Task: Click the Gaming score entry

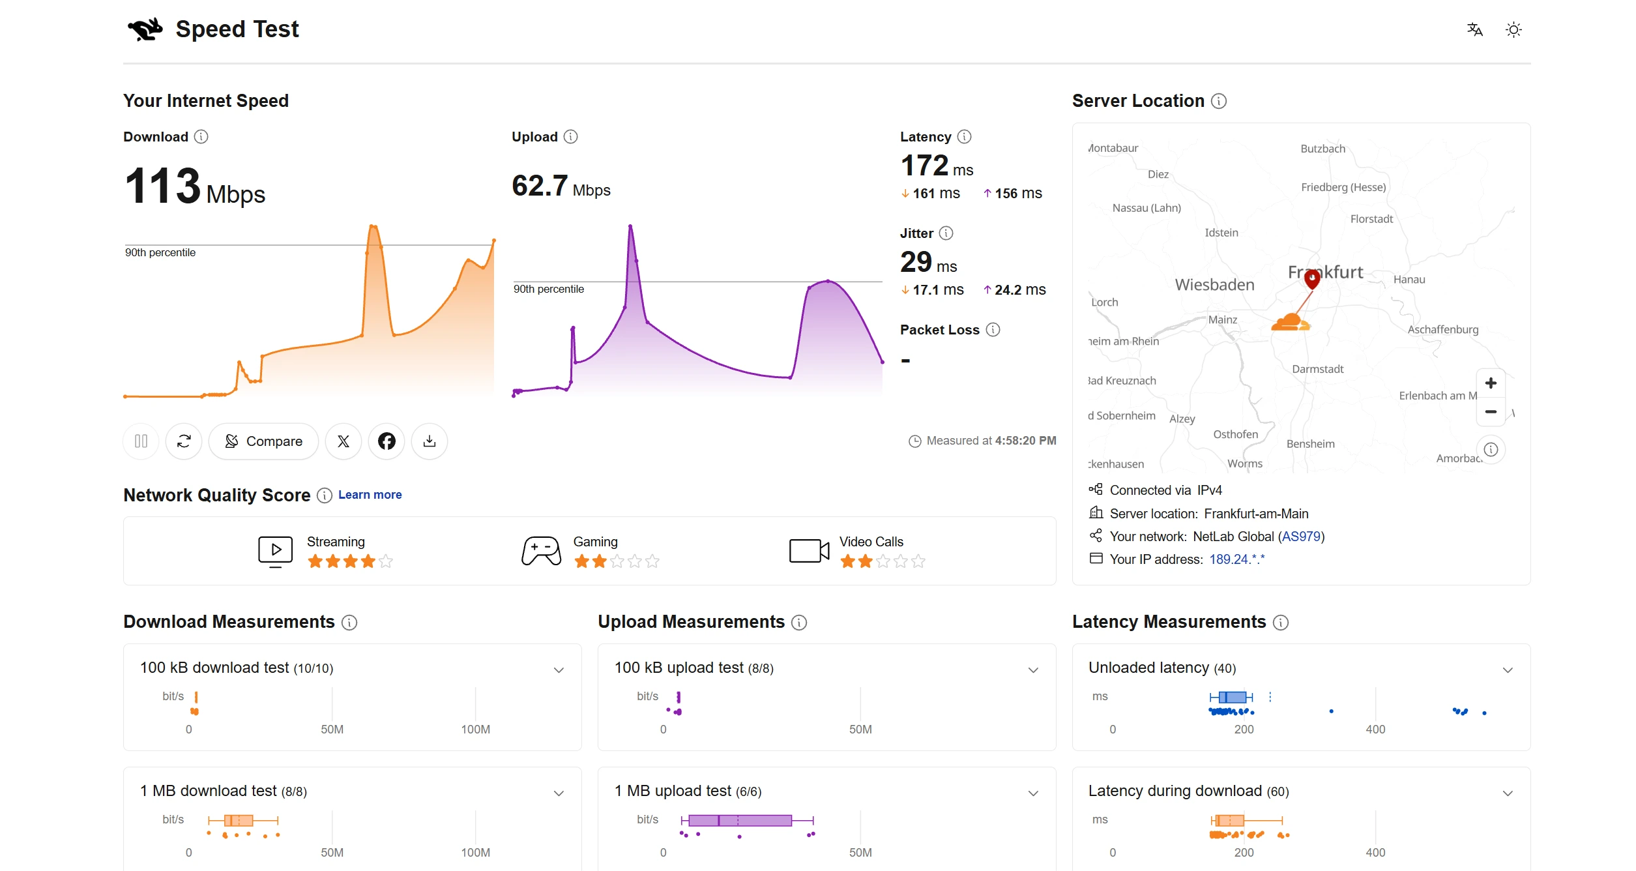Action: 591,552
